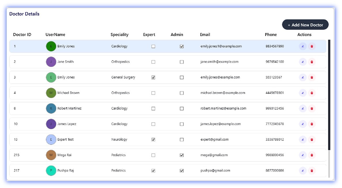The image size is (342, 188).
Task: Click delete icon for Robert Martinez
Action: (x=311, y=108)
